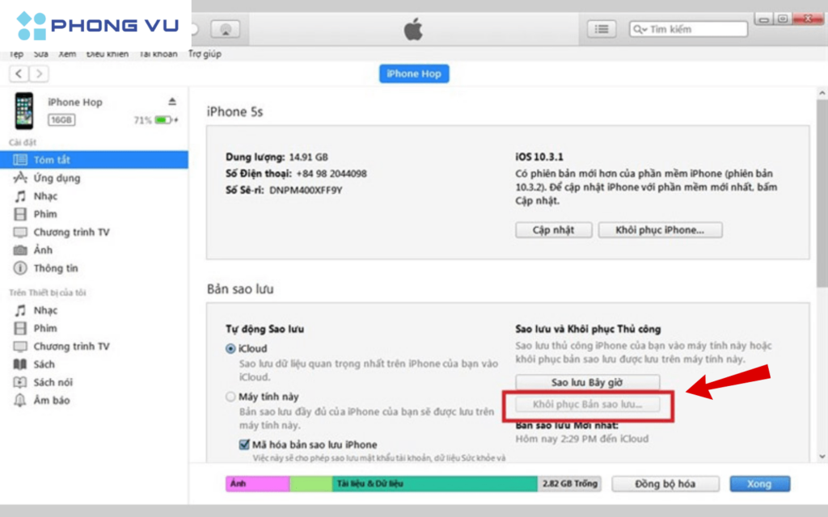Viewport: 828px width, 517px height.
Task: Open Âm báo under on-device section
Action: tap(51, 400)
